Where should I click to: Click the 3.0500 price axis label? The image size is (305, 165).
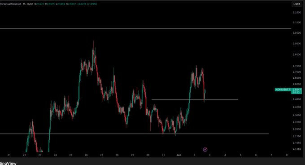tap(296, 33)
